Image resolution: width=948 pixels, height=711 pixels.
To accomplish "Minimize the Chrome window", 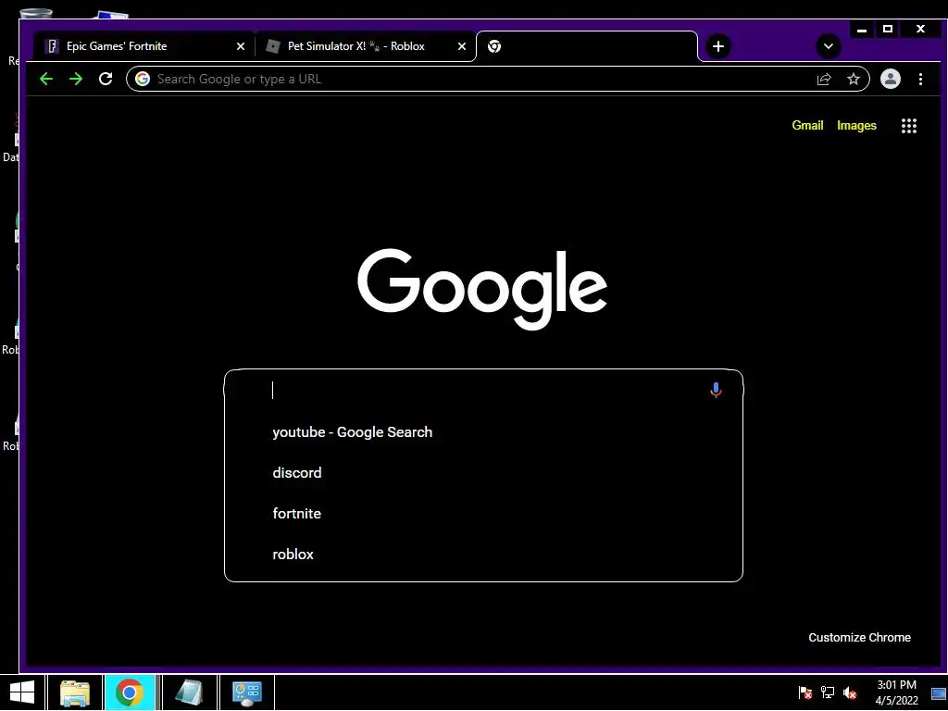I will [x=862, y=29].
